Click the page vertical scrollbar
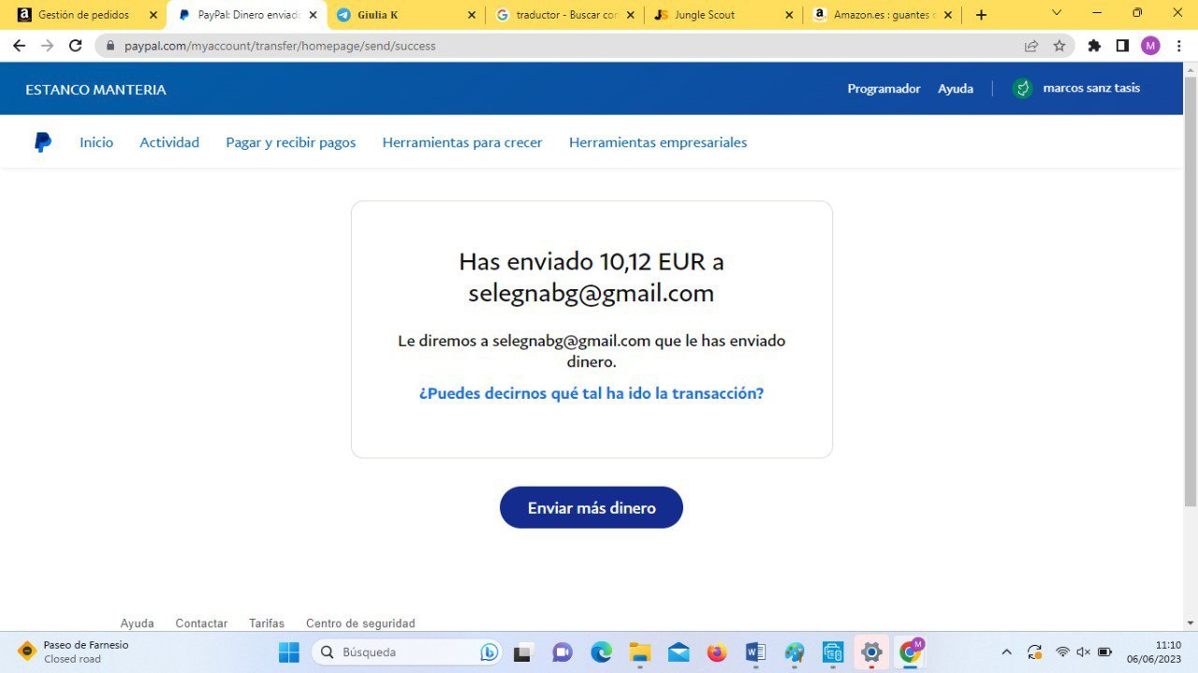 [1191, 292]
